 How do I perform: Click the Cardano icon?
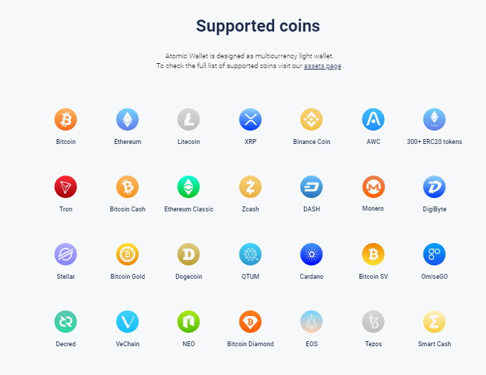click(312, 254)
